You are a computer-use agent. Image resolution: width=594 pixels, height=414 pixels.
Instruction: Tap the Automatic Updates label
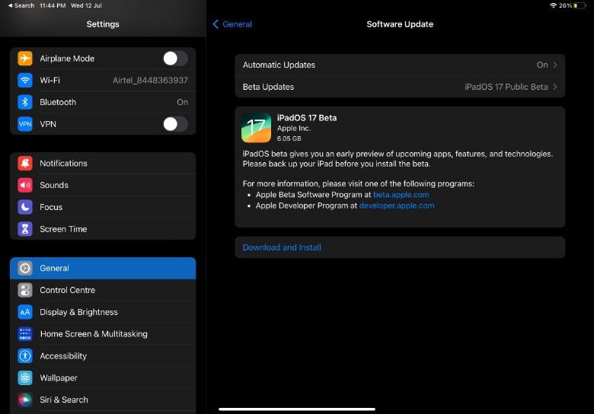[x=279, y=65]
